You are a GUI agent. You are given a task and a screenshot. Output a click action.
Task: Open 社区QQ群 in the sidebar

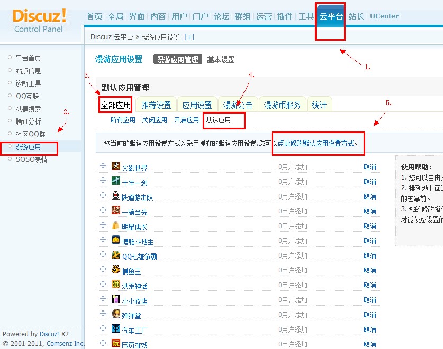[x=31, y=134]
